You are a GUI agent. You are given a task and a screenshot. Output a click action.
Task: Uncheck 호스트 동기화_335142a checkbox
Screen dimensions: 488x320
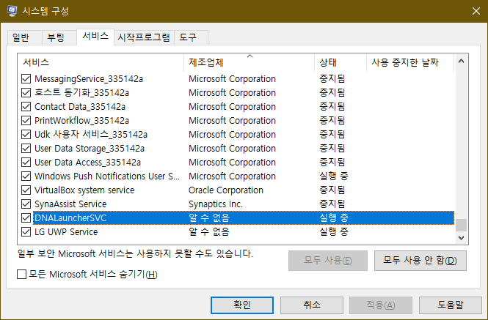coord(26,92)
